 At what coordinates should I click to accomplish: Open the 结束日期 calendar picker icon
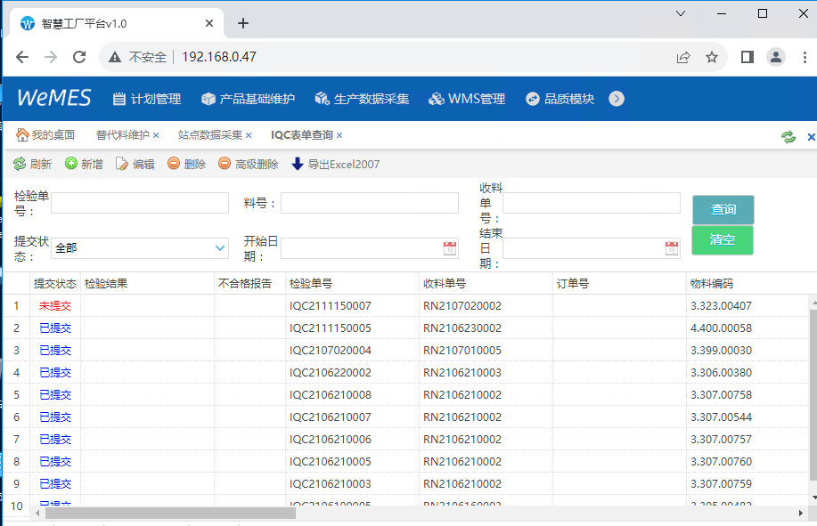pyautogui.click(x=672, y=248)
